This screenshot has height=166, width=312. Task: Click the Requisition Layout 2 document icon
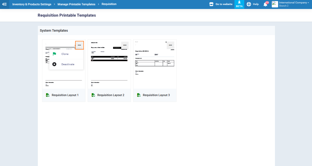coord(93,95)
